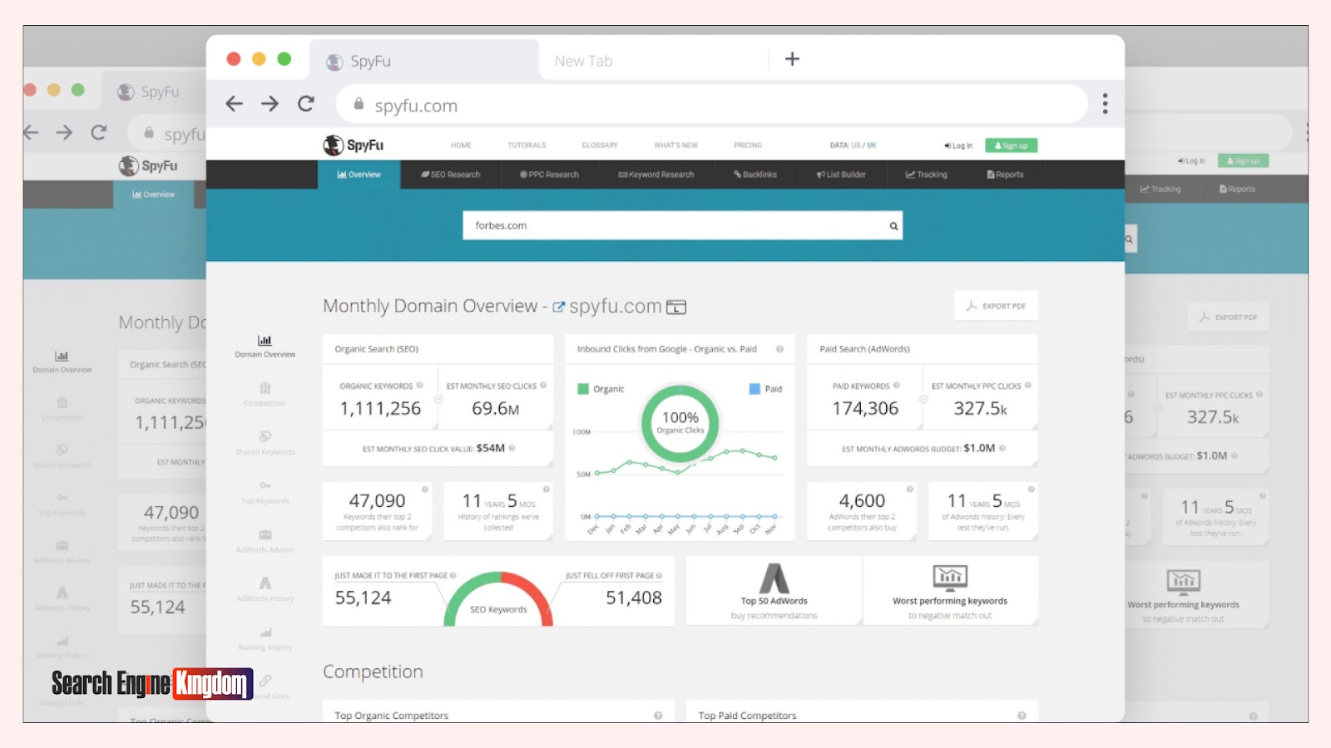
Task: Open Shared Keywords in the sidebar
Action: [265, 444]
